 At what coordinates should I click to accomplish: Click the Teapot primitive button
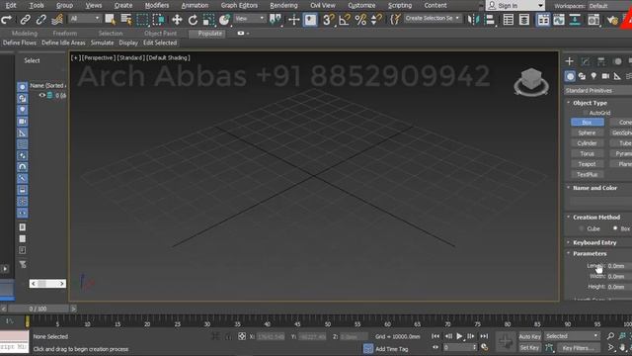coord(587,164)
